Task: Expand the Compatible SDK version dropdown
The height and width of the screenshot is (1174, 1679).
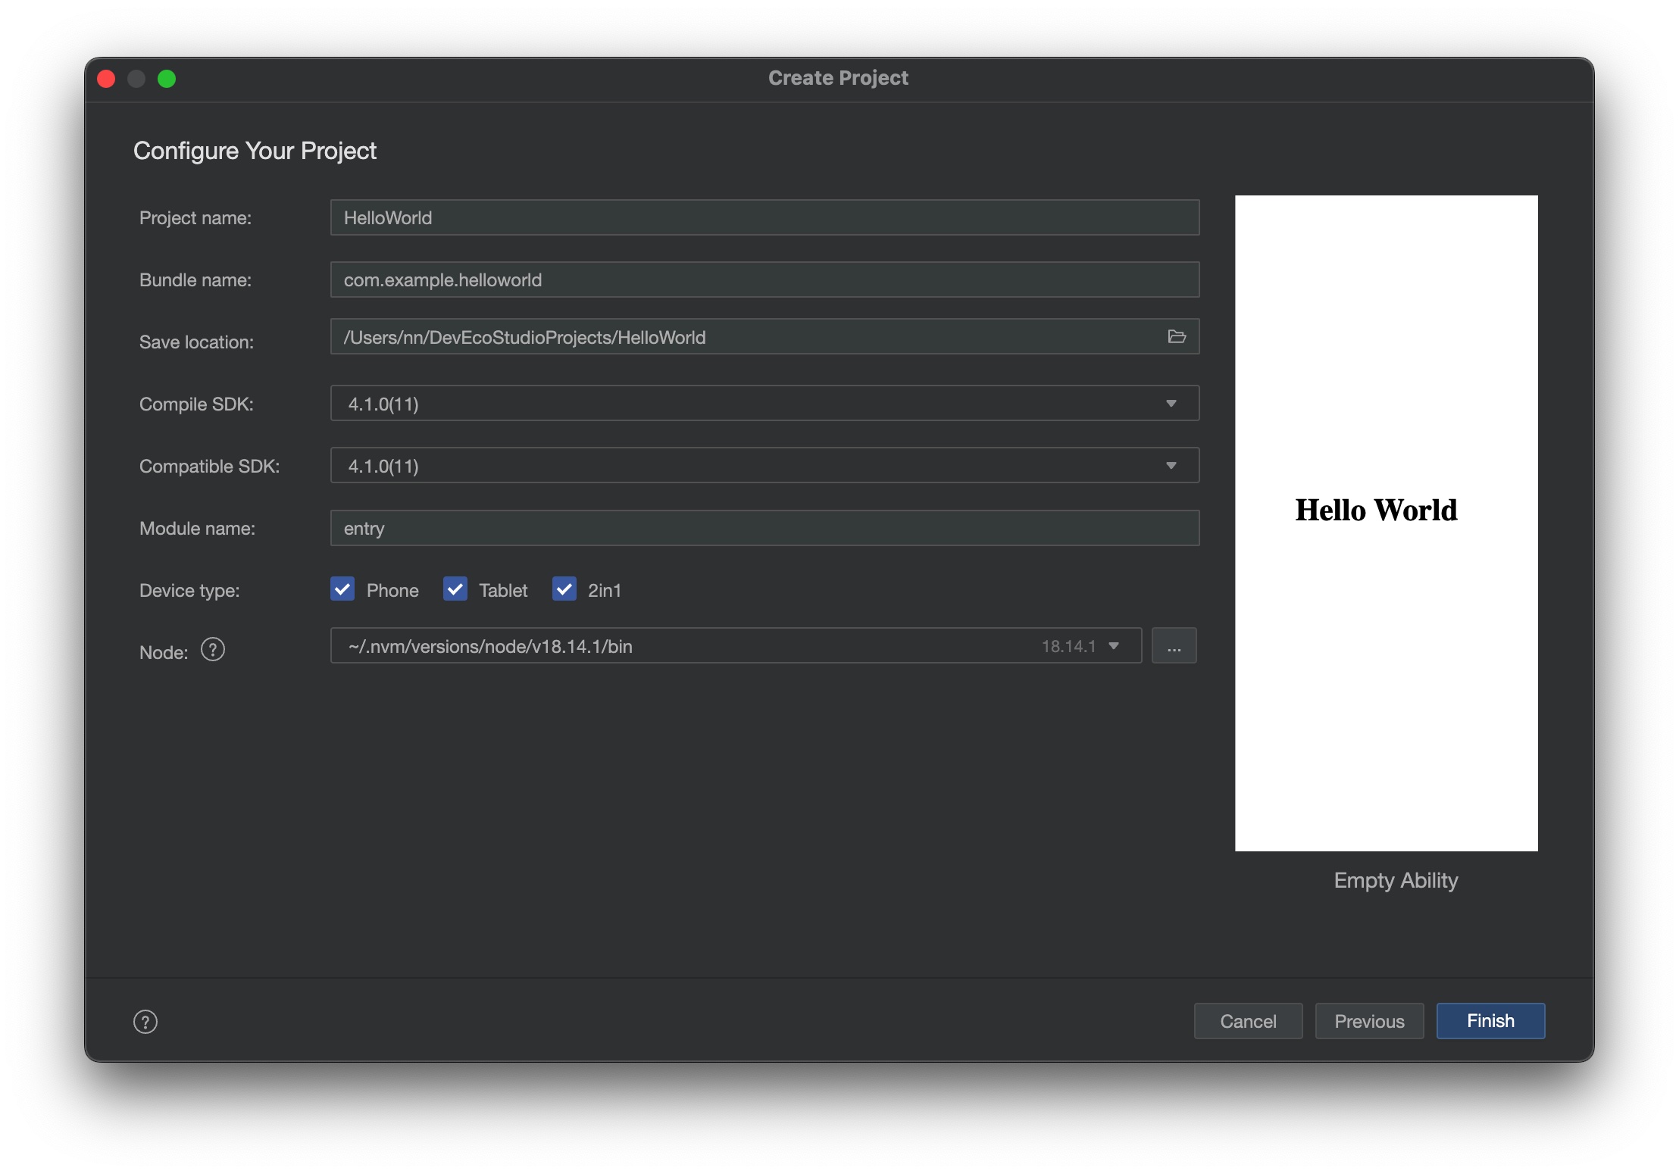Action: (1172, 464)
